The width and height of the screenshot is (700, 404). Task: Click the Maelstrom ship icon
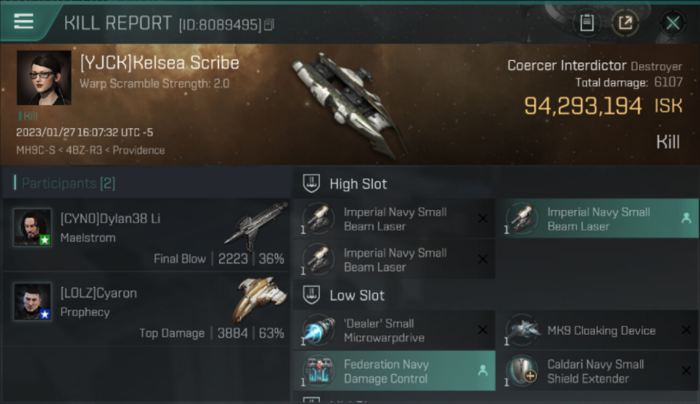(x=255, y=226)
